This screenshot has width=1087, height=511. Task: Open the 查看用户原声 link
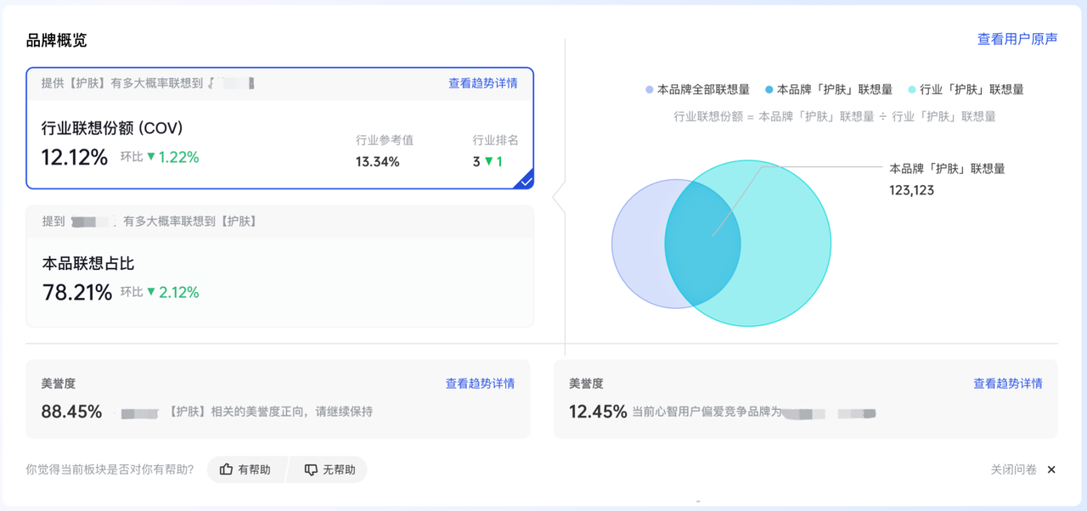click(1017, 39)
